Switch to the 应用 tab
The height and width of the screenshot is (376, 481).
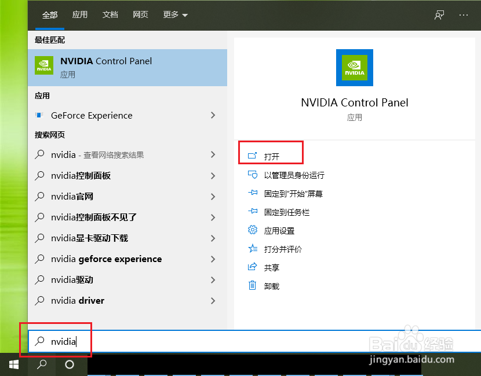[80, 14]
